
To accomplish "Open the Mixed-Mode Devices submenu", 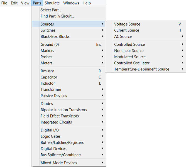I will click(x=59, y=163).
